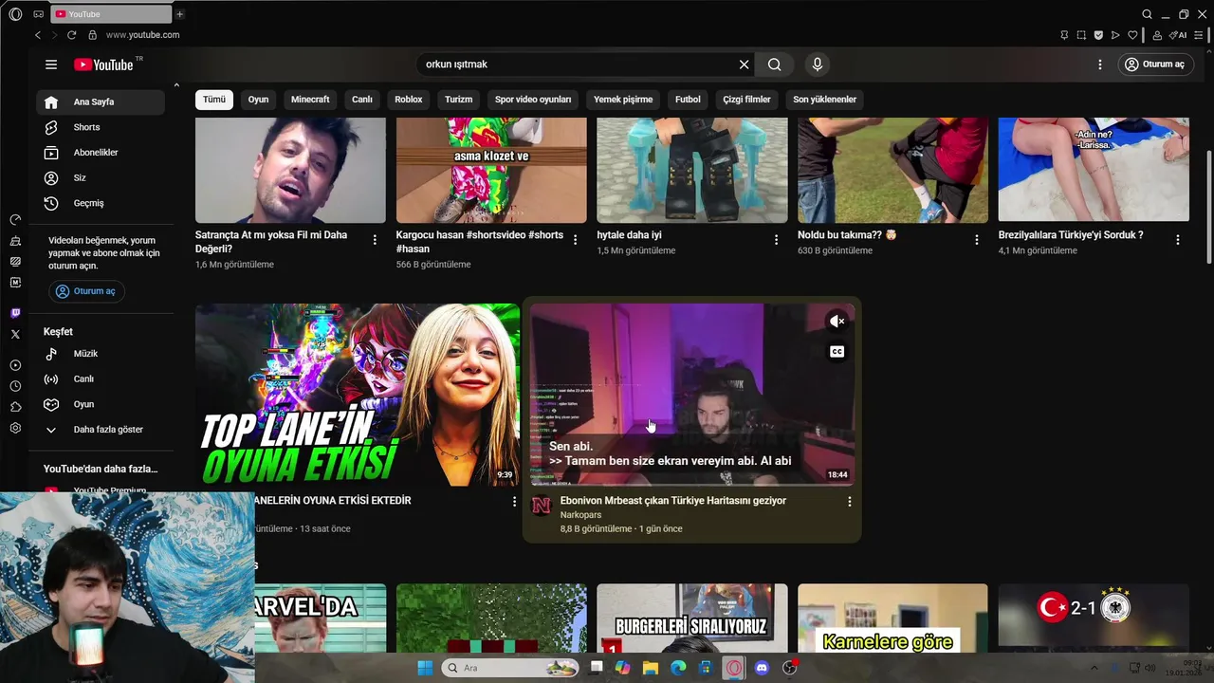Select the Canlı filter chip
The image size is (1214, 683).
(362, 100)
